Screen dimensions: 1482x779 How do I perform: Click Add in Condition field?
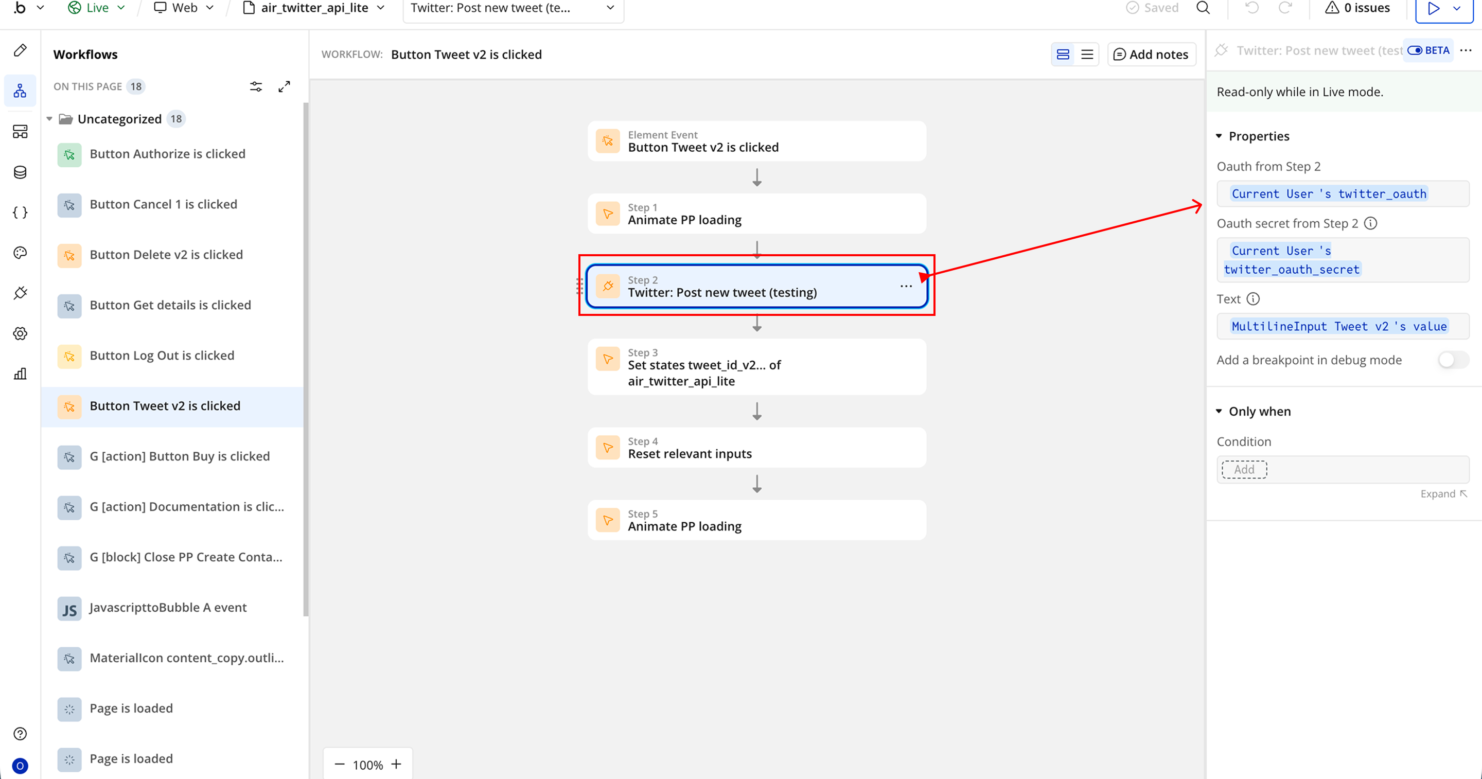tap(1244, 469)
